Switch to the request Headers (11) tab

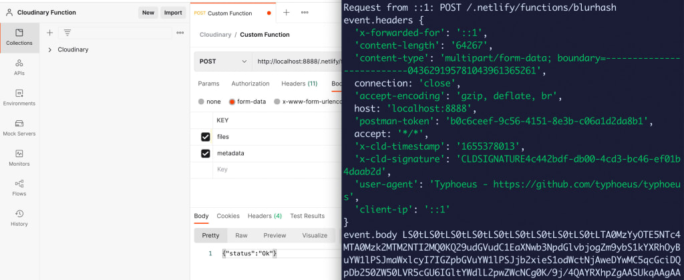click(x=299, y=84)
